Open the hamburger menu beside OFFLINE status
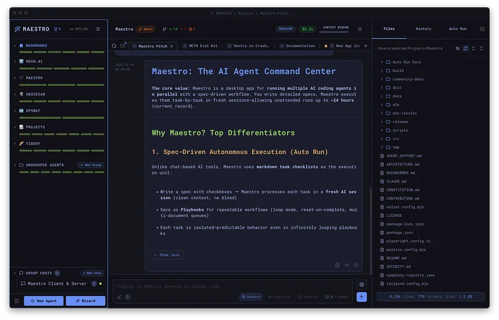499x320 pixels. pyautogui.click(x=98, y=29)
